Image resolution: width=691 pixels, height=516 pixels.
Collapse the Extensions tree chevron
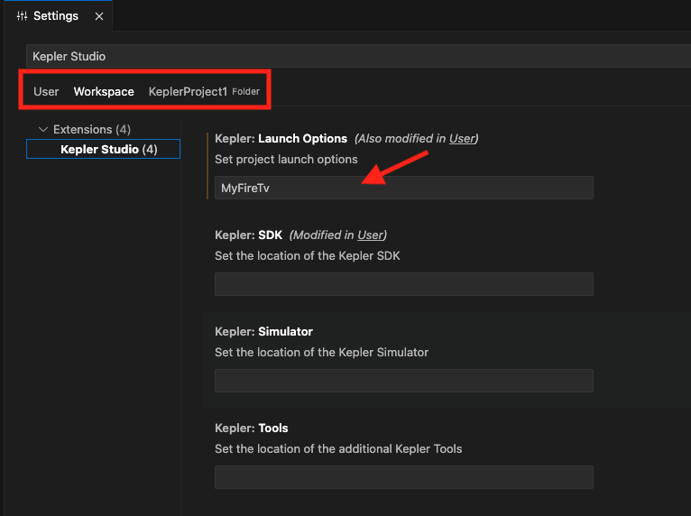coord(42,130)
